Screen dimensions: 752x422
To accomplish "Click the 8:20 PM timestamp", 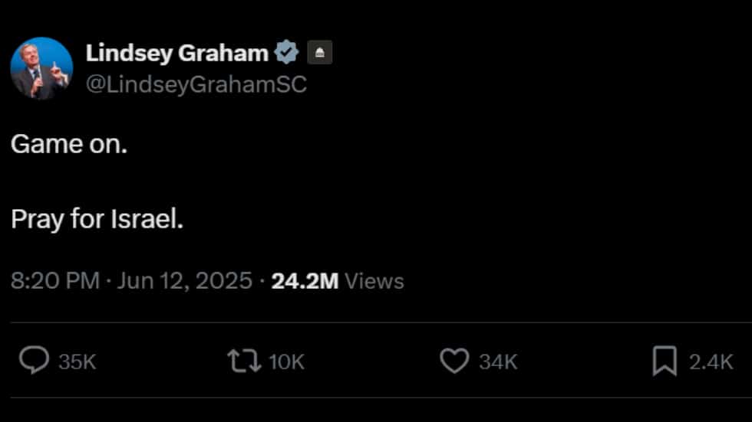I will [x=55, y=281].
